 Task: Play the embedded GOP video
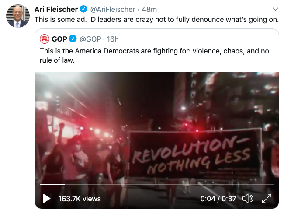pyautogui.click(x=47, y=199)
